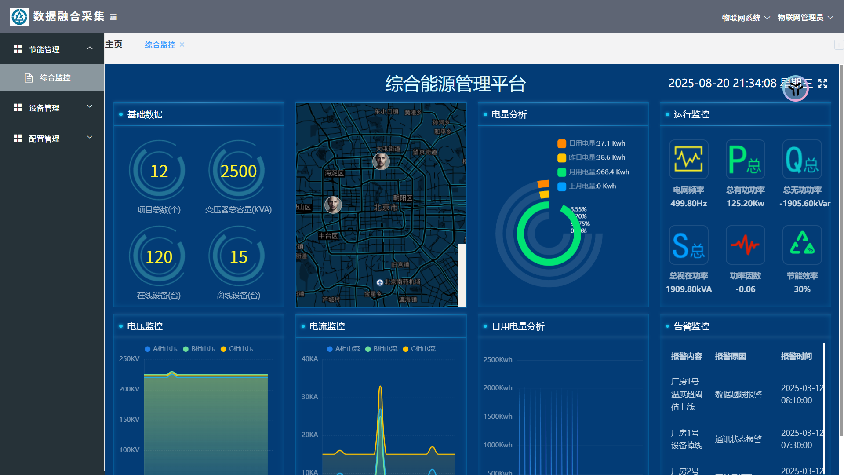Screen dimensions: 844x475
Task: Switch to the 主页 tab
Action: click(x=114, y=44)
